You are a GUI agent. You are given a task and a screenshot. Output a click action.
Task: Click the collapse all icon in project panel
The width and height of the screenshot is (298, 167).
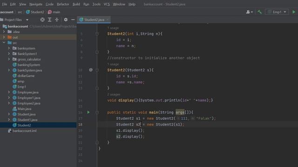click(x=57, y=19)
